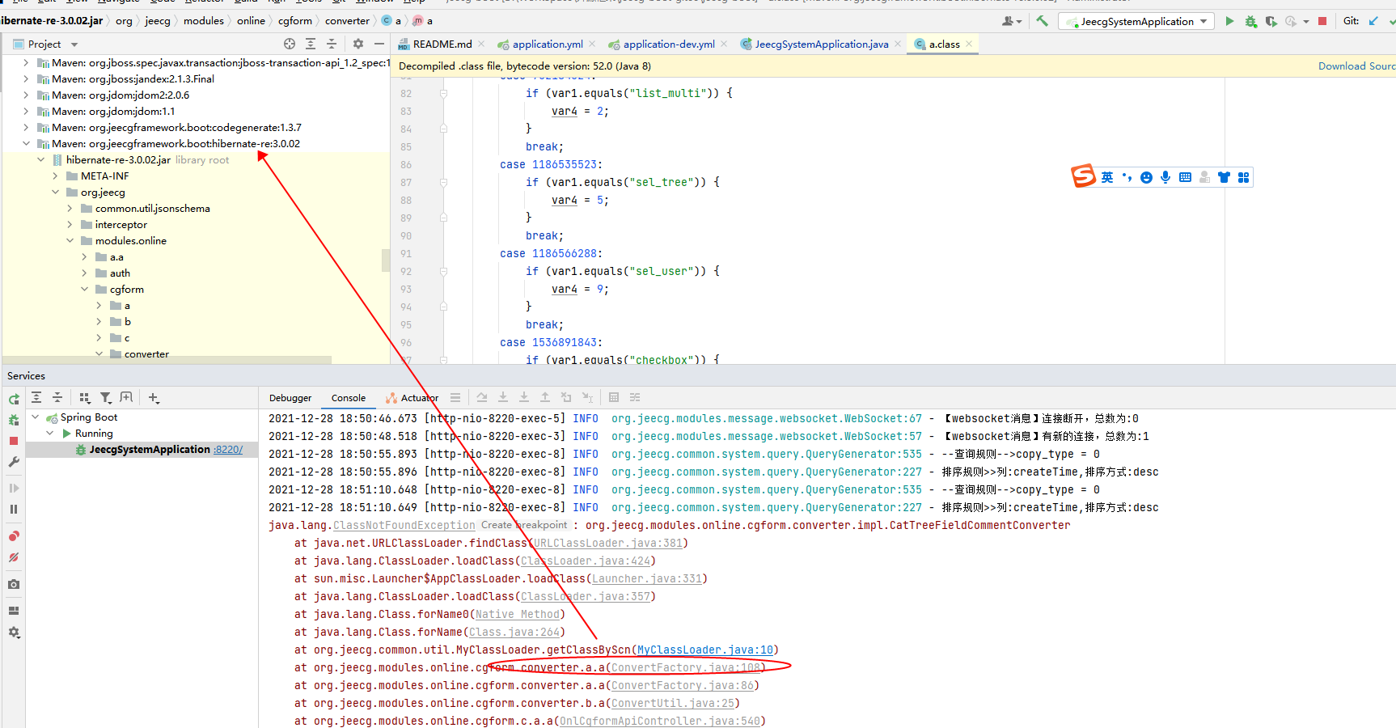Expand the codegenerate:1.3.7 Maven library node
Image resolution: width=1396 pixels, height=728 pixels.
[x=27, y=127]
